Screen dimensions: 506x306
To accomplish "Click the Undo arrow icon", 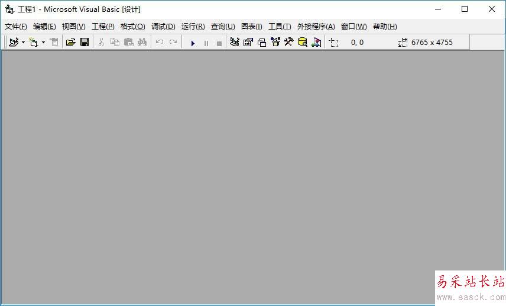I will point(160,42).
